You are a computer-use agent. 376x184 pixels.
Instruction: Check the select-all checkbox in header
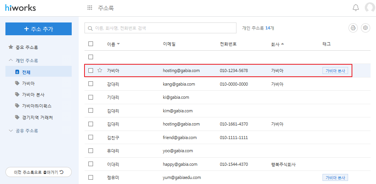(x=91, y=44)
